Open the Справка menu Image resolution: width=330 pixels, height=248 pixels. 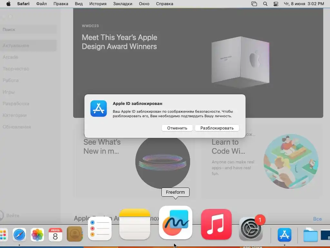165,4
